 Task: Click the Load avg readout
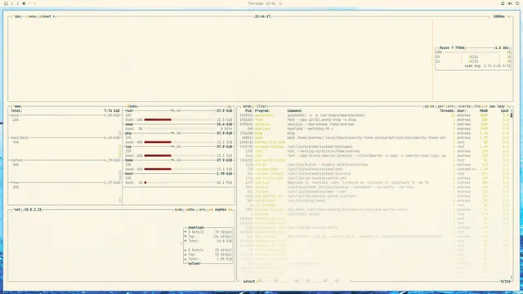(487, 66)
